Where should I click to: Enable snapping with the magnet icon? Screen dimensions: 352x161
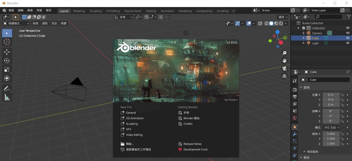pyautogui.click(x=146, y=17)
